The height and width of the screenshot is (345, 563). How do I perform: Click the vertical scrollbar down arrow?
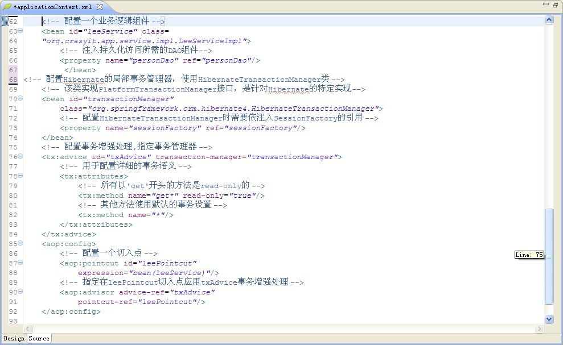549,319
